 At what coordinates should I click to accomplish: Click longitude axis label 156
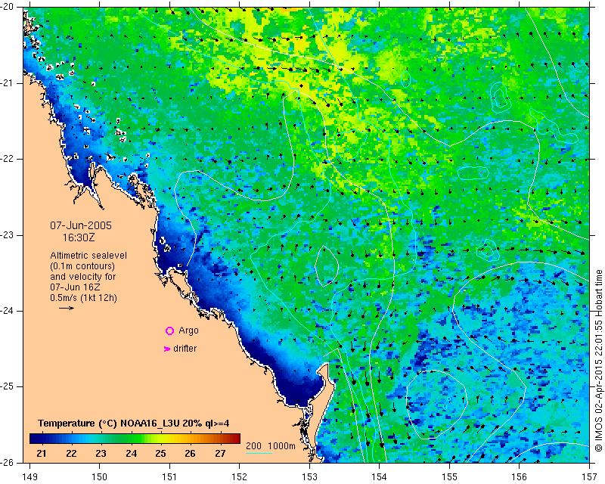point(520,476)
